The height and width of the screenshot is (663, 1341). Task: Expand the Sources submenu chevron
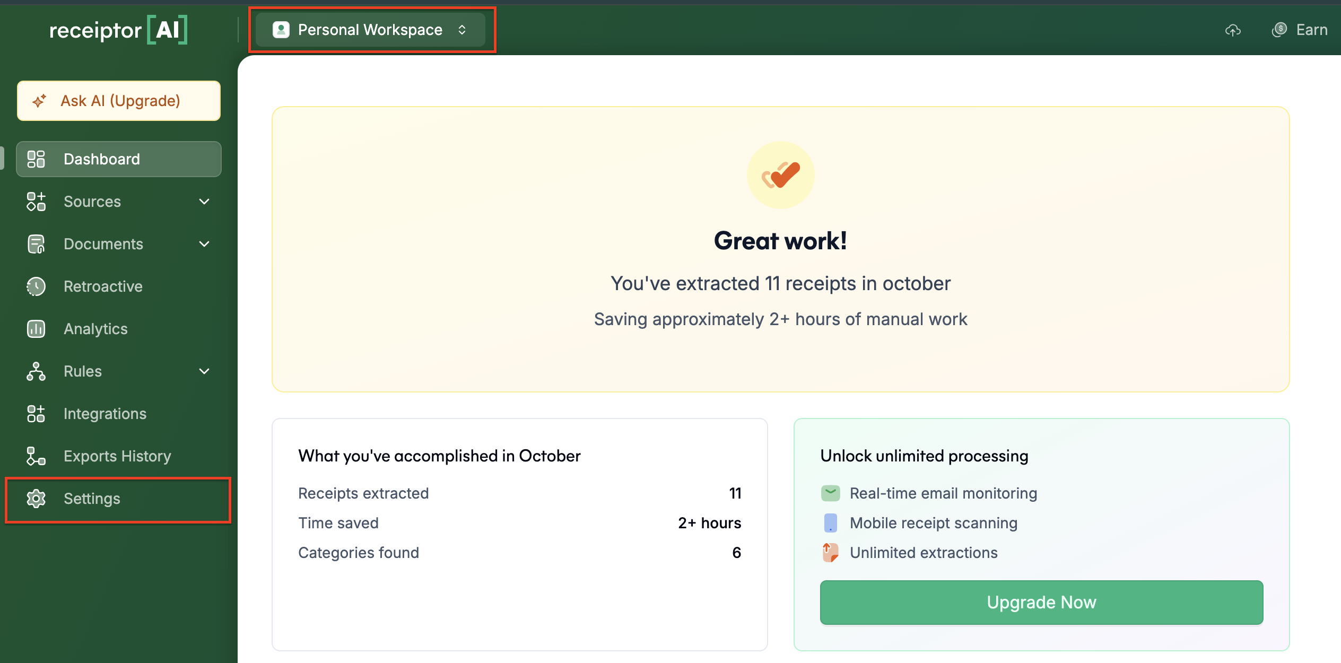[204, 202]
